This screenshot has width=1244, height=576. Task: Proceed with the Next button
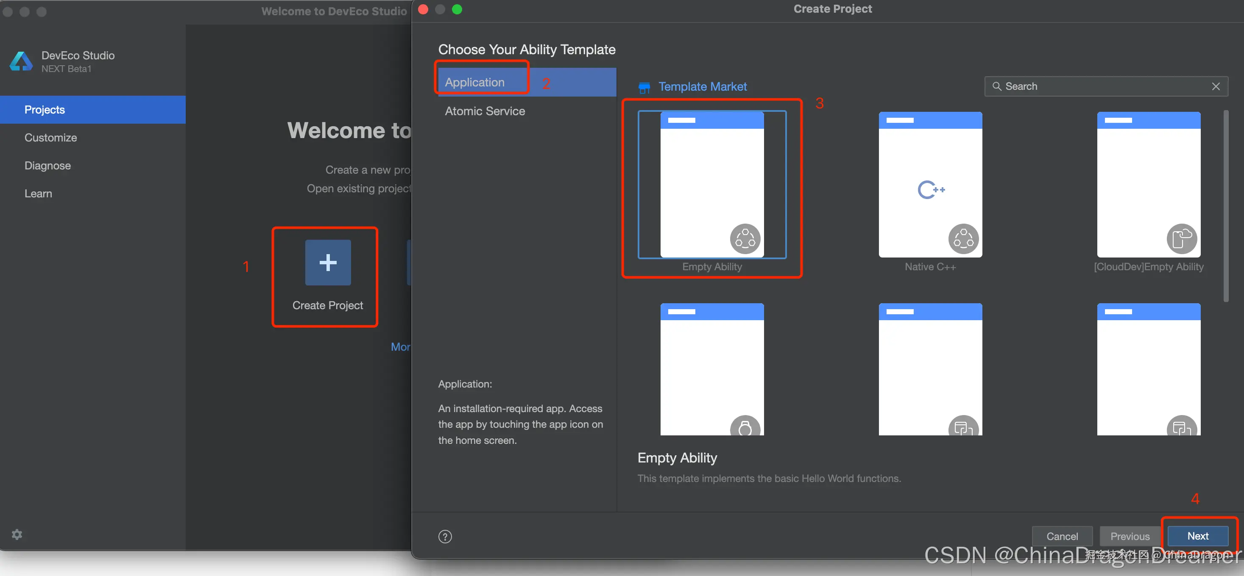tap(1198, 536)
